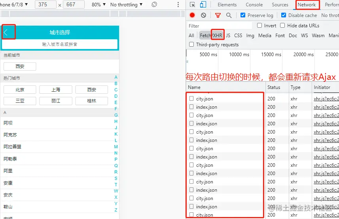This screenshot has width=339, height=219.
Task: Click the viewport width field 375
Action: [45, 4]
